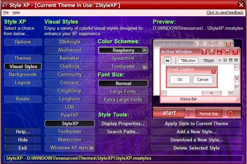
Task: Select the Alumwood visual style
Action: pyautogui.click(x=69, y=50)
